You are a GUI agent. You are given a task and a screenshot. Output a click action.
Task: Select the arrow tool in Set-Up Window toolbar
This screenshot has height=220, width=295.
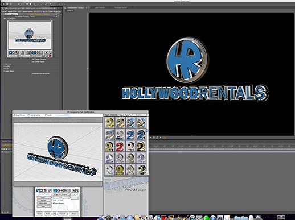(38, 190)
